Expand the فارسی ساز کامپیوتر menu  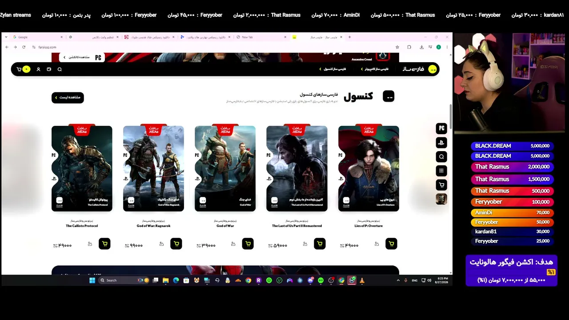click(x=374, y=69)
